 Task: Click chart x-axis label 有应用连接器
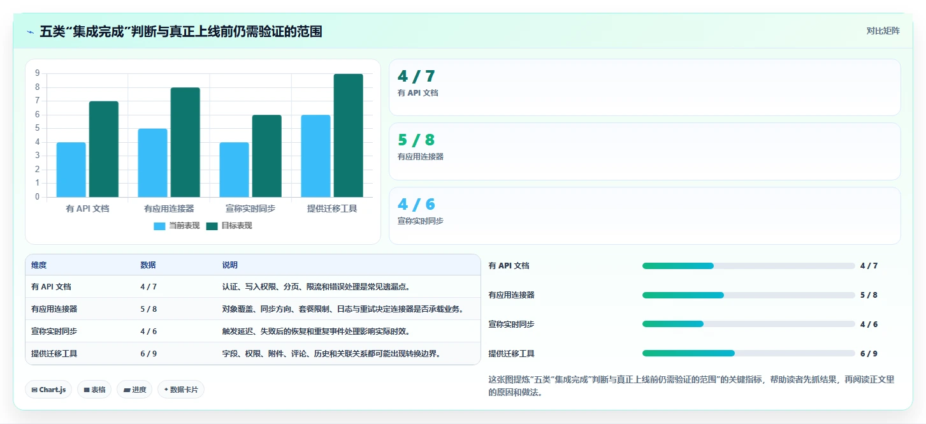(x=169, y=208)
